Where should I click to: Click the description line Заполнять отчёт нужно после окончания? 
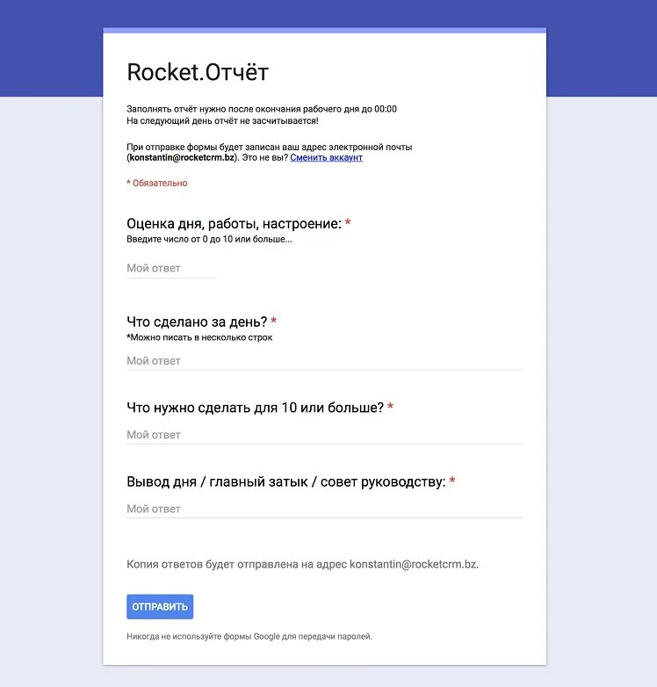[262, 109]
